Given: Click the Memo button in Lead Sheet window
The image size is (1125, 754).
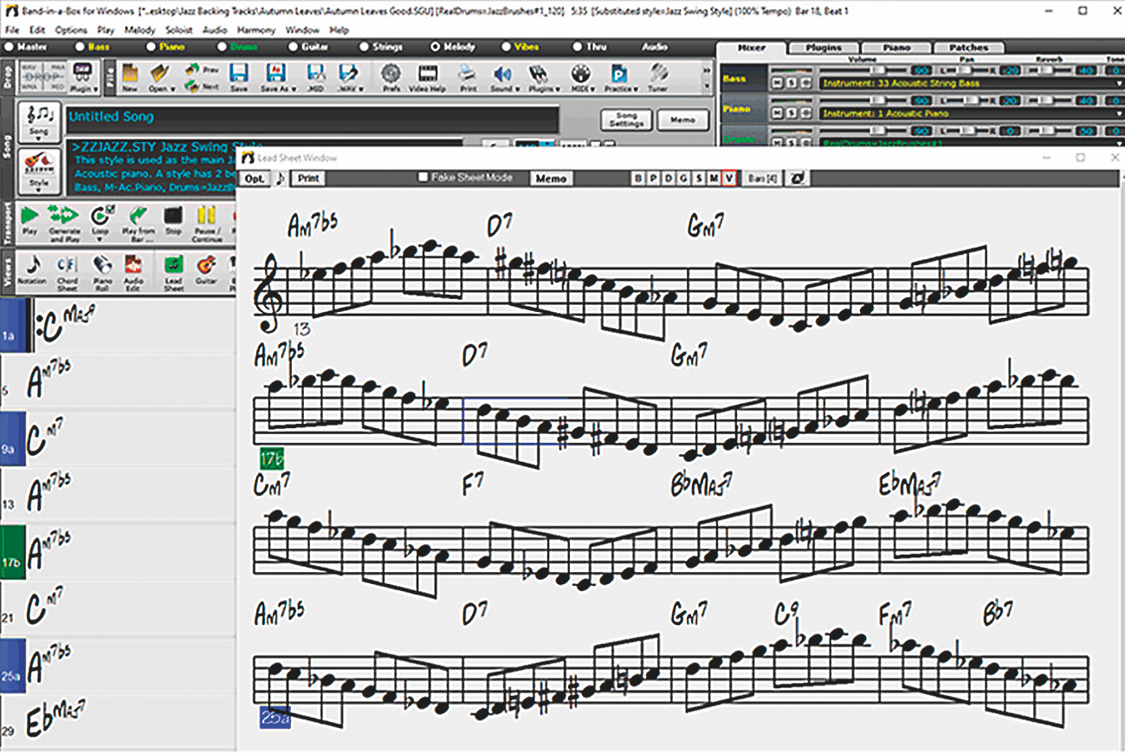Looking at the screenshot, I should [551, 178].
